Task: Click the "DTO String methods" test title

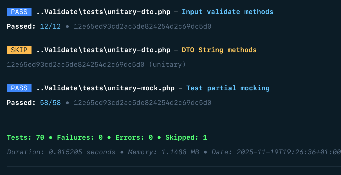Action: [219, 50]
